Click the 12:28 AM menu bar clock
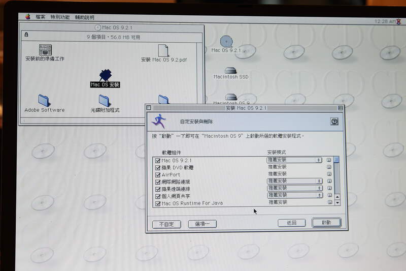406x271 pixels. pos(385,21)
